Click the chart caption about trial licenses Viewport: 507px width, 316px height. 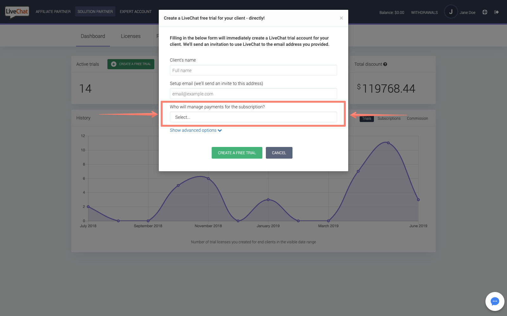pyautogui.click(x=253, y=242)
